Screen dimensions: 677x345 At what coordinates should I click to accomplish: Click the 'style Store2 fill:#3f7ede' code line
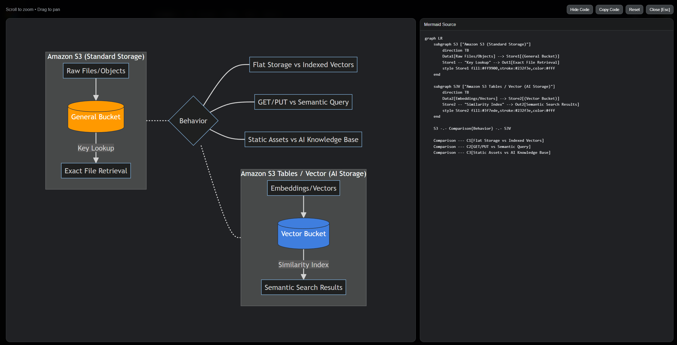[x=499, y=110]
